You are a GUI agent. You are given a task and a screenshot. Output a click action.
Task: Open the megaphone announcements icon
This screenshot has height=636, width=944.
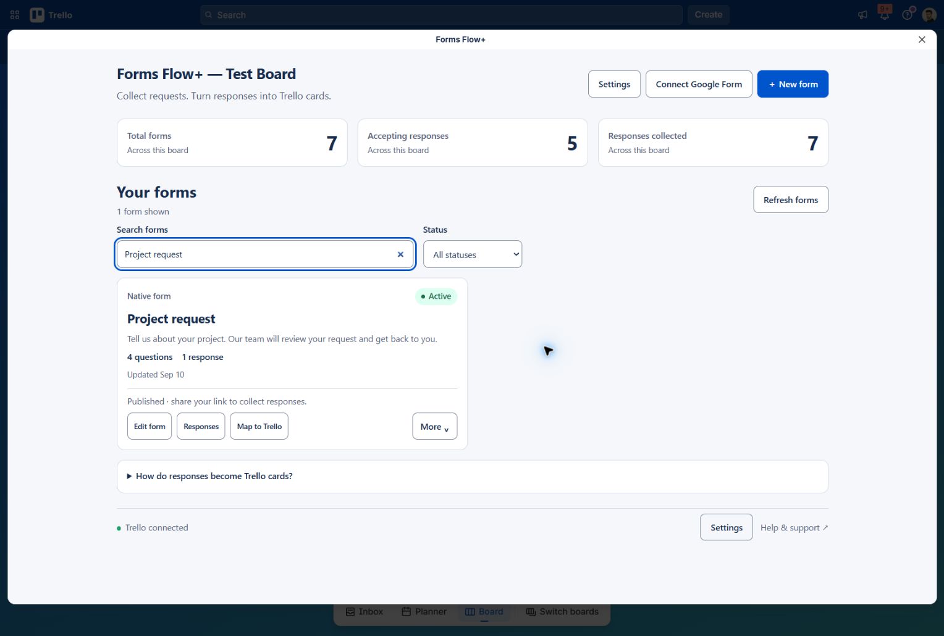point(862,15)
